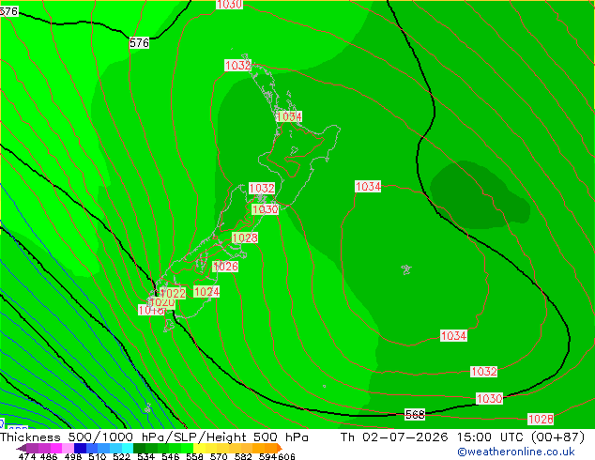595x460 pixels.
Task: Click the '1020' isobar label
Action: 162,302
